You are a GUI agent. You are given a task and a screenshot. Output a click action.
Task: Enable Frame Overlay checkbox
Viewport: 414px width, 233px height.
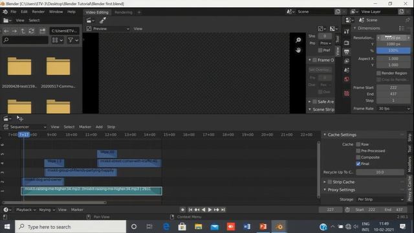tap(315, 60)
